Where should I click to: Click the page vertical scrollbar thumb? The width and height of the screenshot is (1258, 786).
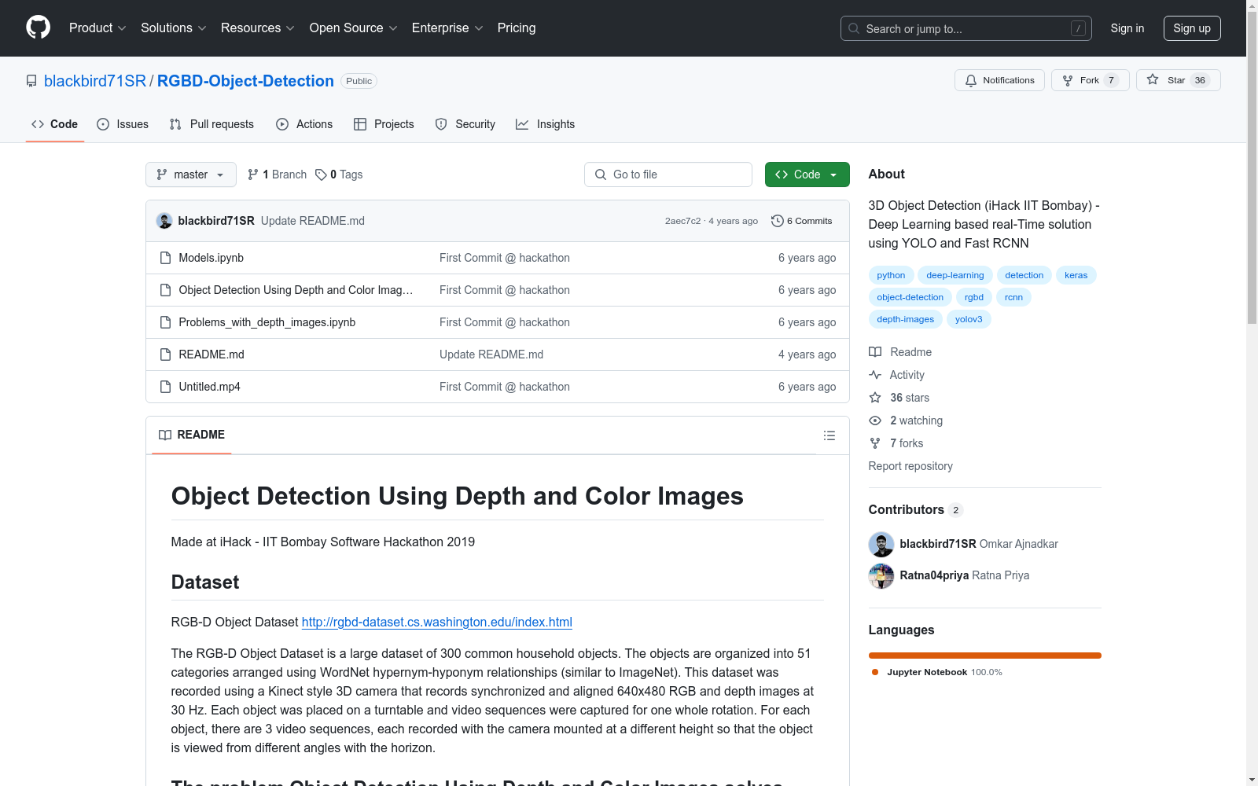click(1252, 167)
